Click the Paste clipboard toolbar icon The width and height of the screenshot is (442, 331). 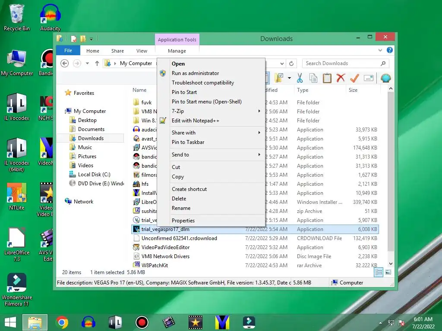click(x=327, y=78)
